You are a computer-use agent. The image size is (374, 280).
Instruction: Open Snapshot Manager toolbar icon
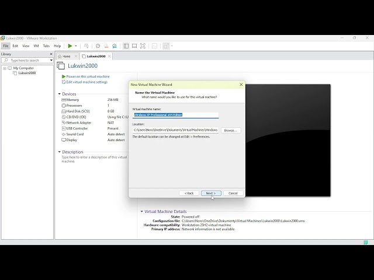[115, 46]
